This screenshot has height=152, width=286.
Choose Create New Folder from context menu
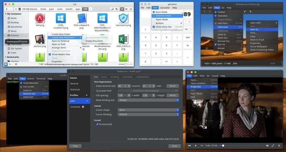pyautogui.click(x=65, y=34)
